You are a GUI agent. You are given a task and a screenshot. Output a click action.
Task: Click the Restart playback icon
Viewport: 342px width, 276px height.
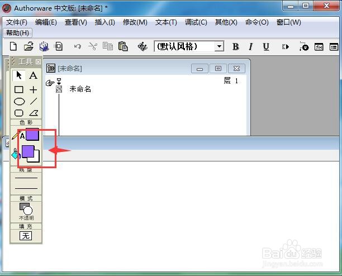286,47
